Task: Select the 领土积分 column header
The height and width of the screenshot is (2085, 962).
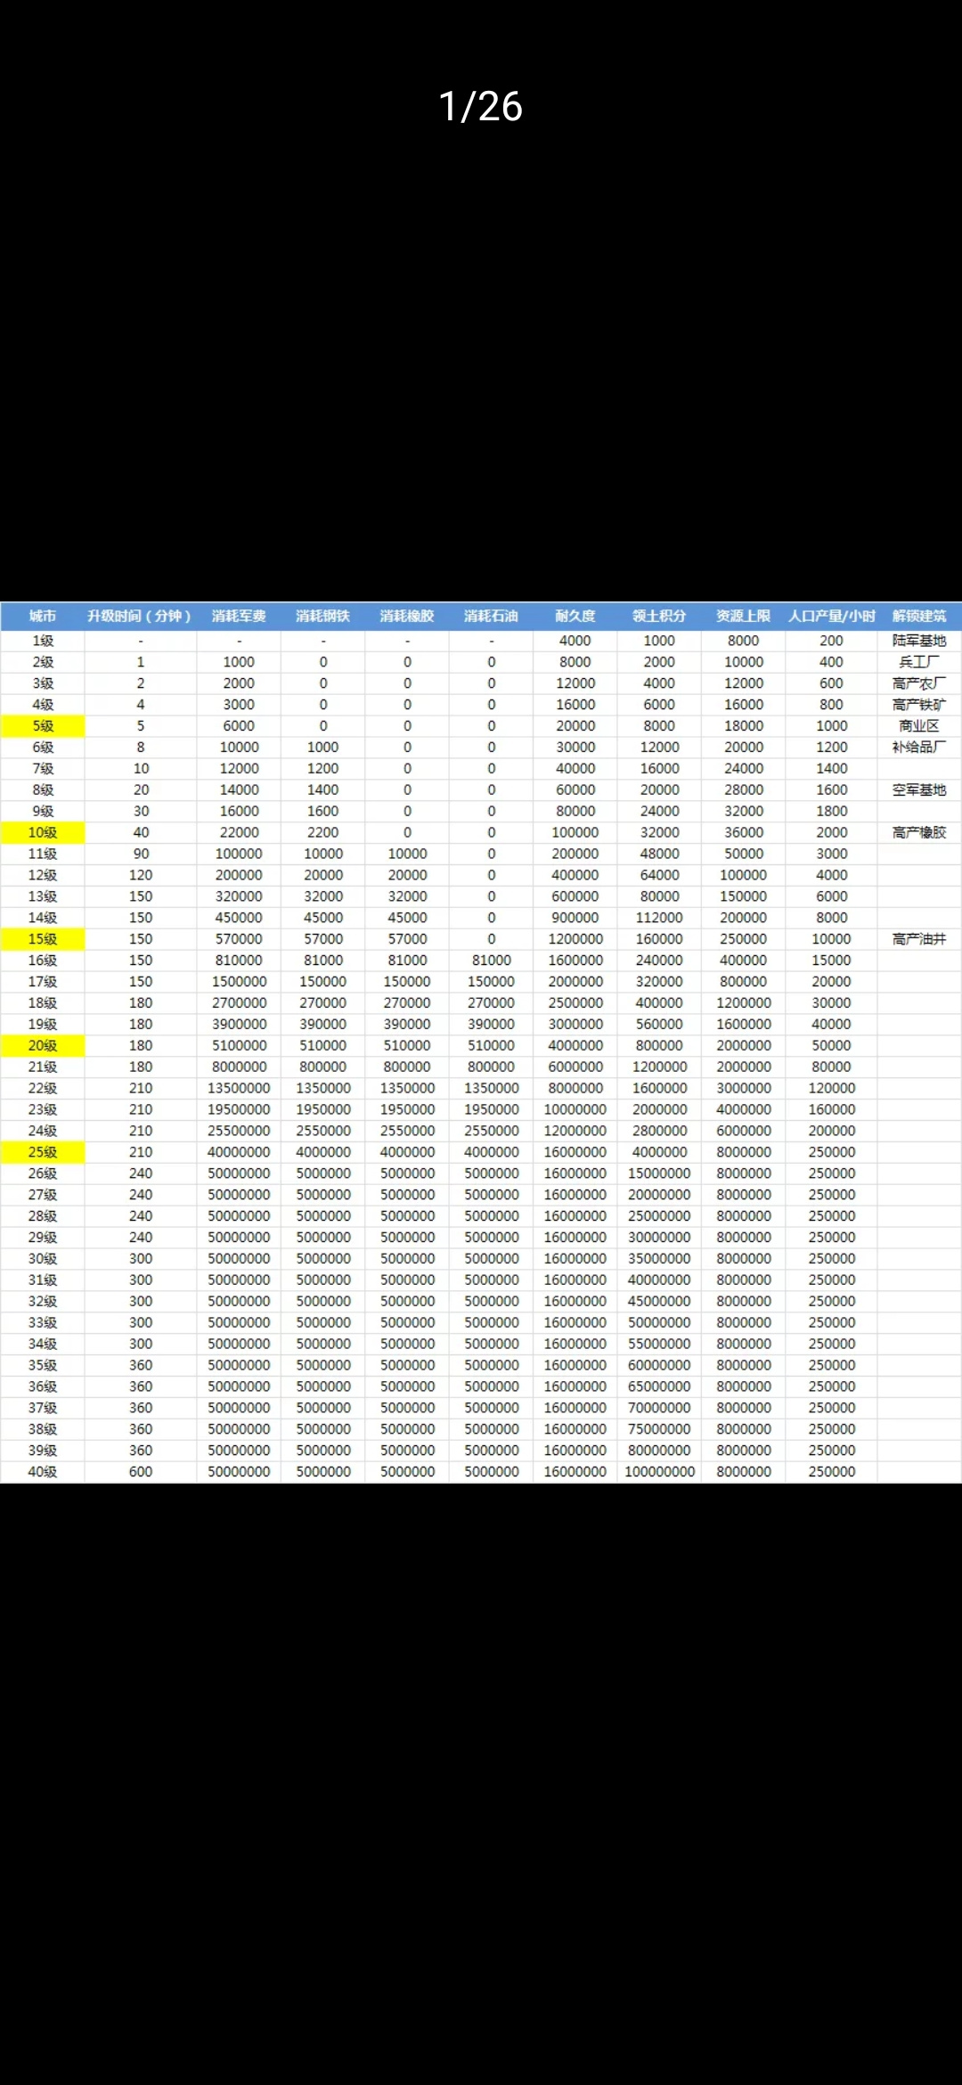Action: (x=659, y=616)
